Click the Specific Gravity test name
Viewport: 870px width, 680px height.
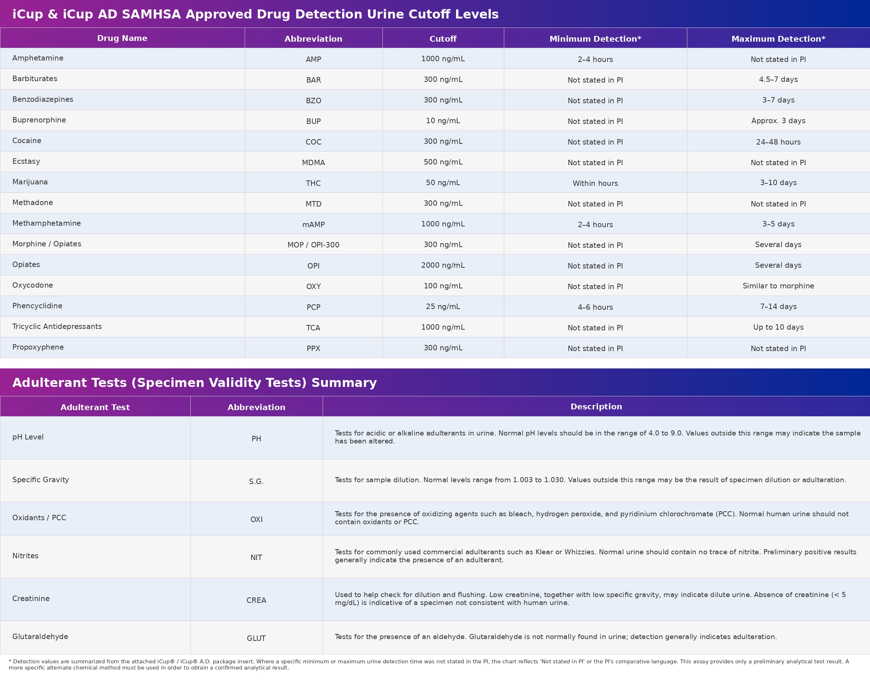(41, 480)
